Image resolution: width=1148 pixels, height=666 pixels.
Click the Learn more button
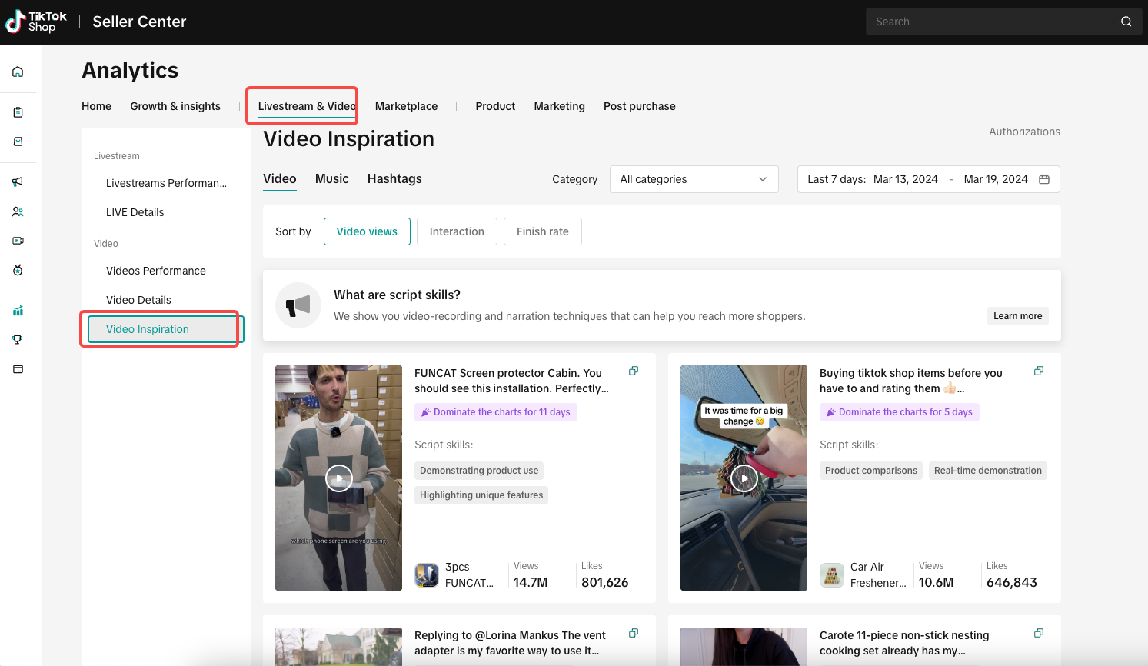click(x=1017, y=316)
